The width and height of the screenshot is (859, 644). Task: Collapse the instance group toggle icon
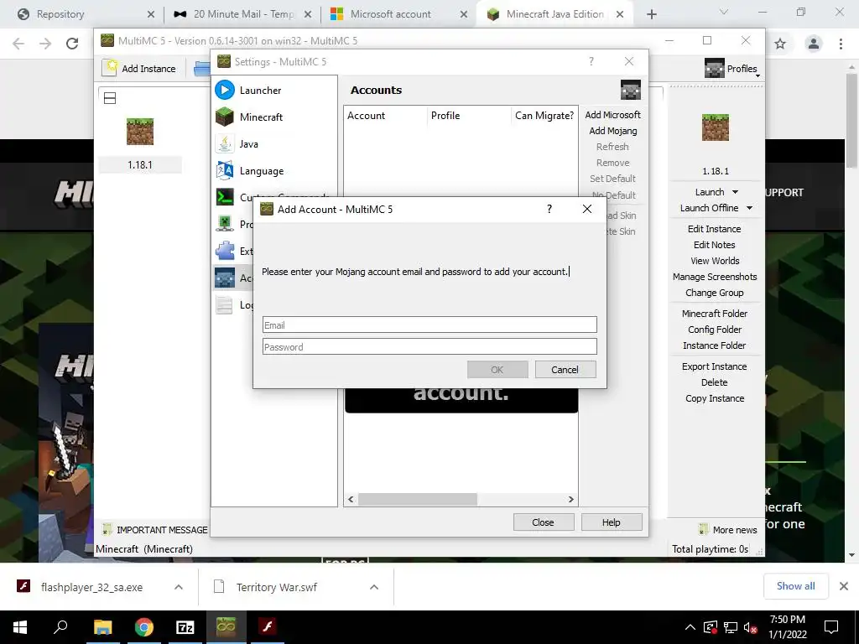click(x=110, y=98)
